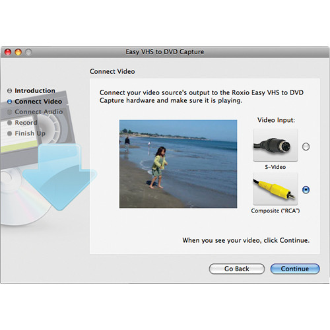Close the window with red button

[x=8, y=52]
